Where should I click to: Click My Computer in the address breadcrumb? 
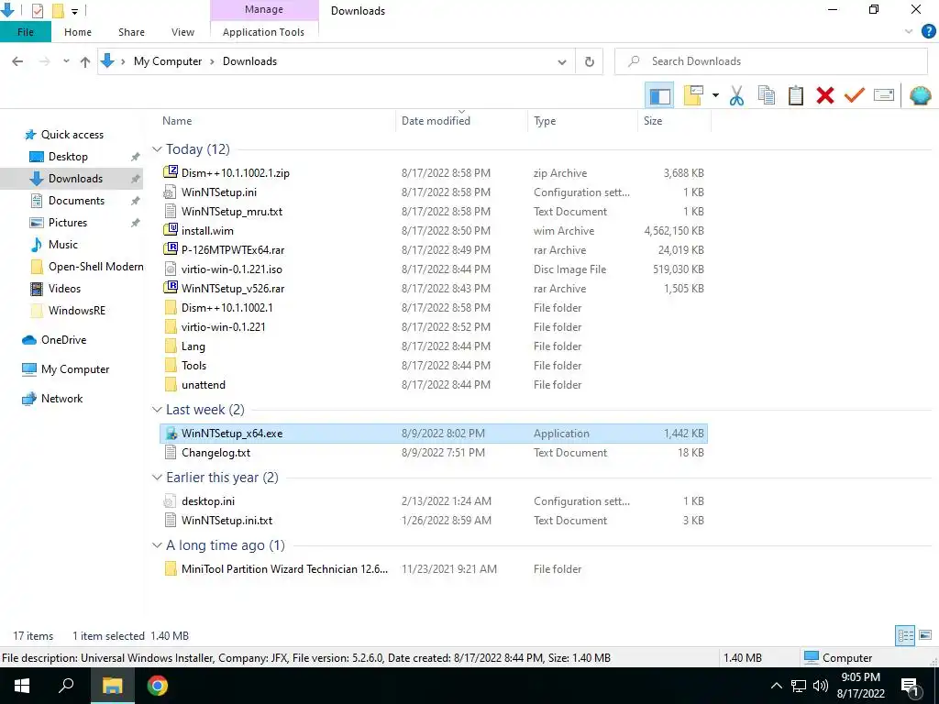(x=168, y=61)
